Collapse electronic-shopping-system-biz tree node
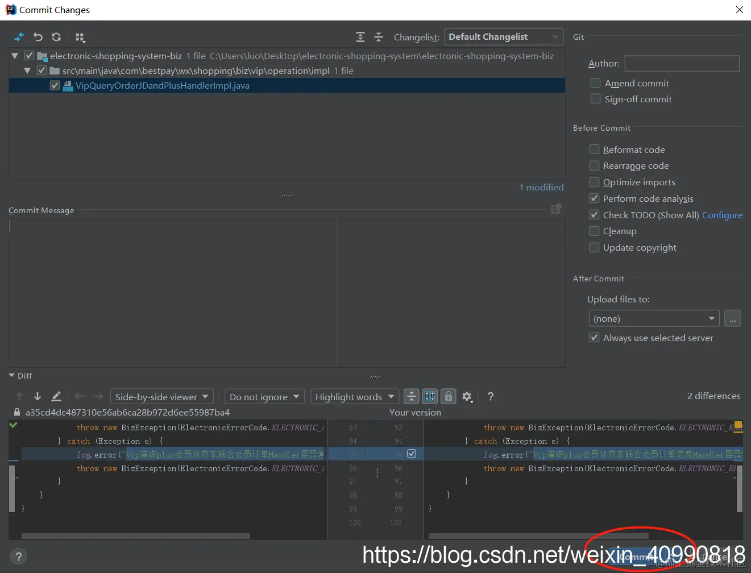This screenshot has width=751, height=573. click(x=15, y=56)
